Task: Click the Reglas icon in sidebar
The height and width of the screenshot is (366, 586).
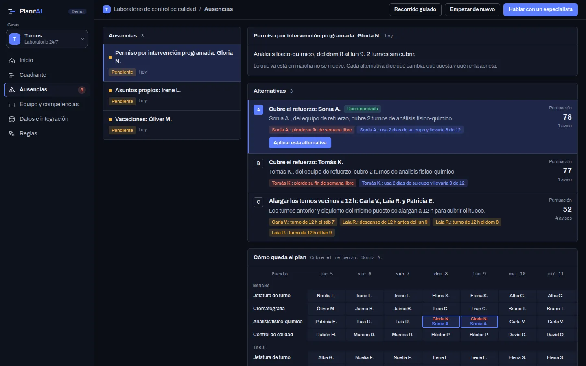Action: click(x=12, y=134)
